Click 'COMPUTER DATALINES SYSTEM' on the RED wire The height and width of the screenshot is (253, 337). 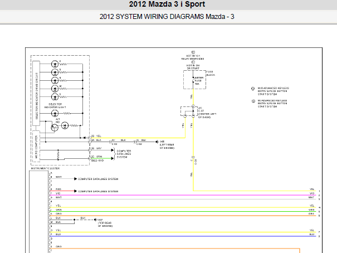pyautogui.click(x=98, y=191)
